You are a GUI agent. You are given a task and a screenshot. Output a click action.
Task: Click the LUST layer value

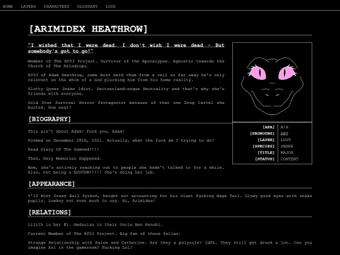pyautogui.click(x=286, y=140)
